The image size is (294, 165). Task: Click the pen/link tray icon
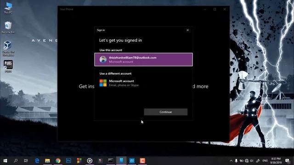(x=258, y=161)
